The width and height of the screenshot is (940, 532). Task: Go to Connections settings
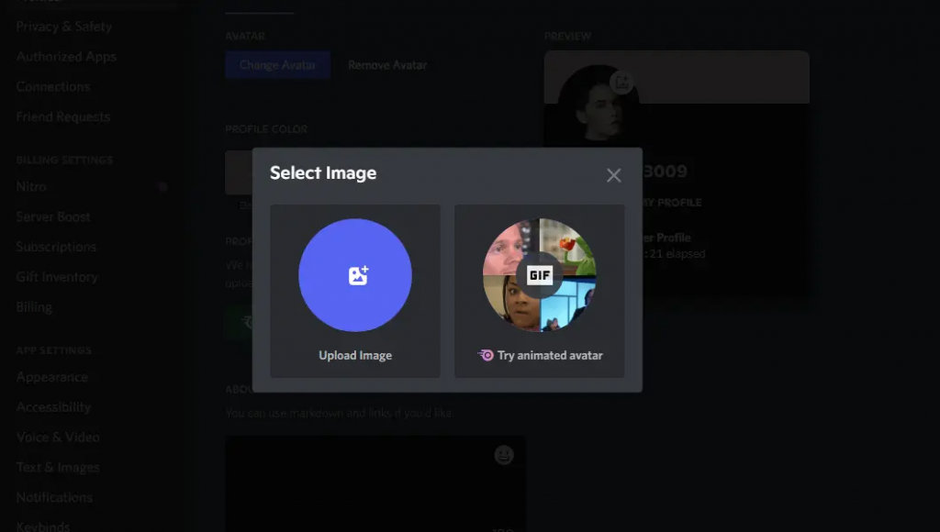[52, 86]
